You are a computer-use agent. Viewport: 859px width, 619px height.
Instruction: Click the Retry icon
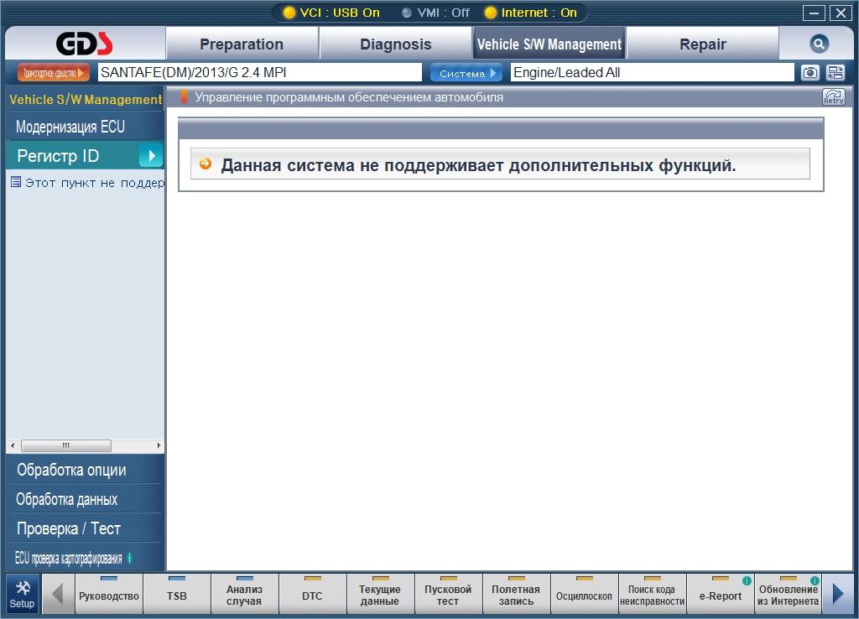coord(833,97)
